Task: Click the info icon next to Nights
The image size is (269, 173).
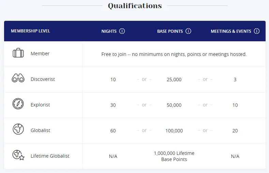Action: tap(122, 31)
